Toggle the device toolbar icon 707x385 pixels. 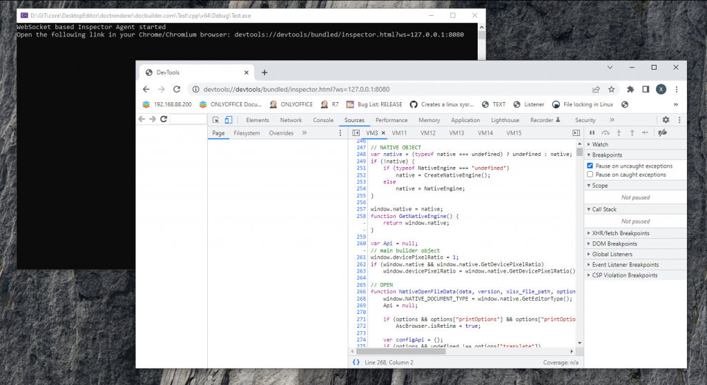click(229, 120)
